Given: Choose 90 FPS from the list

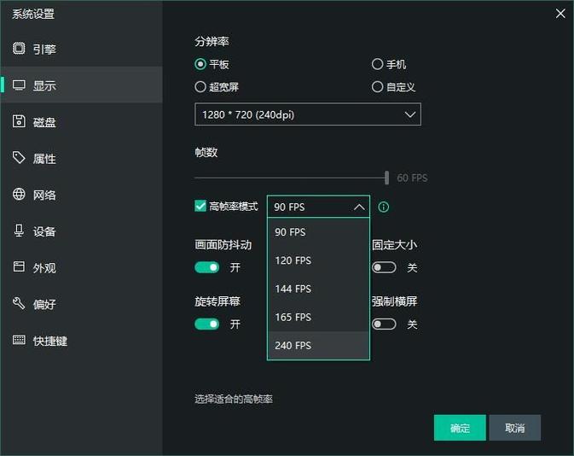Looking at the screenshot, I should click(318, 232).
